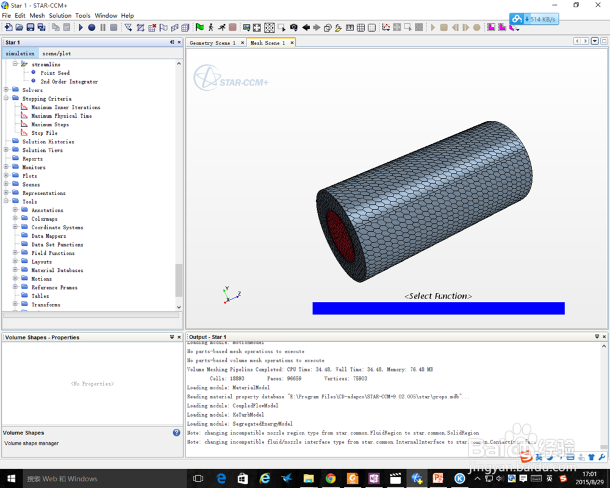Click the simulation tree scroll-down arrow
The width and height of the screenshot is (610, 488).
click(179, 307)
